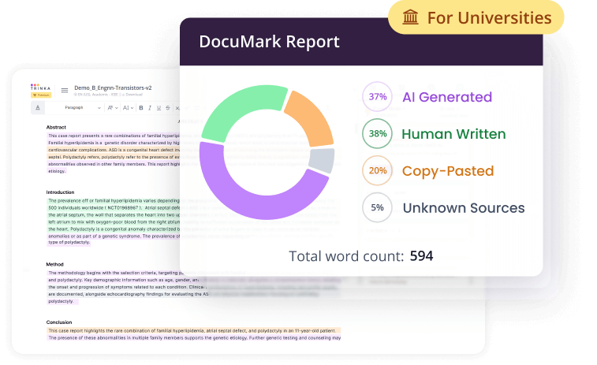Toggle underline formatting
This screenshot has height=365, width=597.
point(158,107)
